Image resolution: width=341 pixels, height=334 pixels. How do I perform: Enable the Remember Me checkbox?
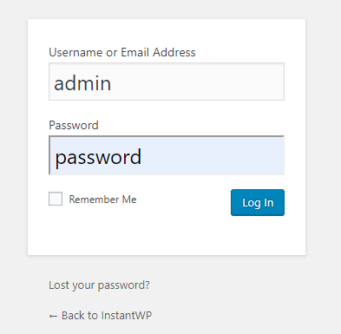(x=56, y=199)
